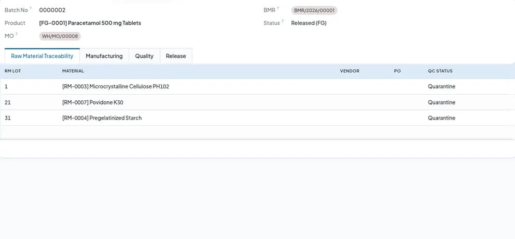515x239 pixels.
Task: Click Quarantine status for Microcrystalline Cellulose row
Action: coord(441,87)
